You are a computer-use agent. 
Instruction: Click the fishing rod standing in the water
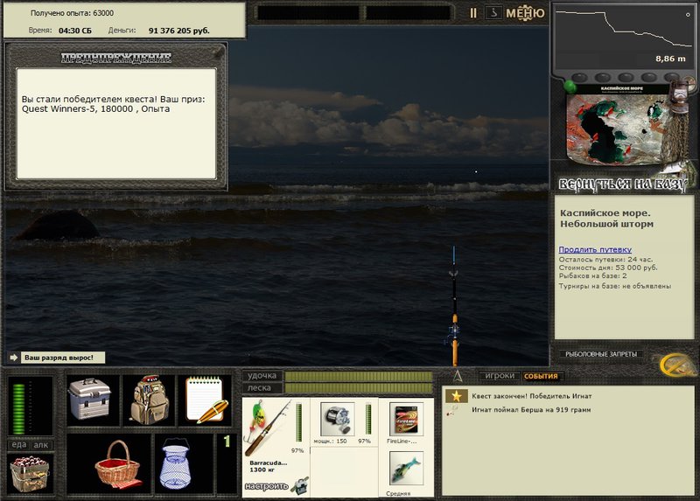[454, 308]
